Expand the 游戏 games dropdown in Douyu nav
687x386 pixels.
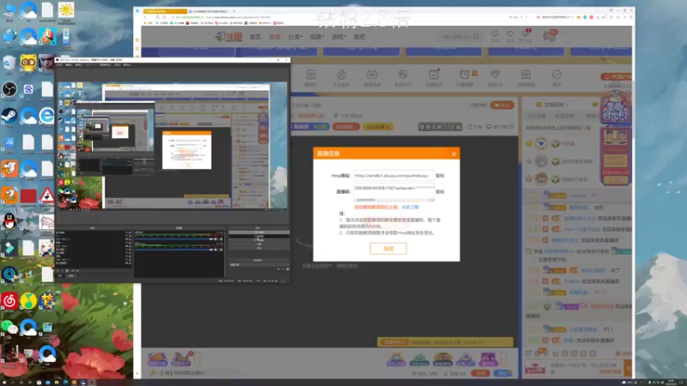[338, 37]
